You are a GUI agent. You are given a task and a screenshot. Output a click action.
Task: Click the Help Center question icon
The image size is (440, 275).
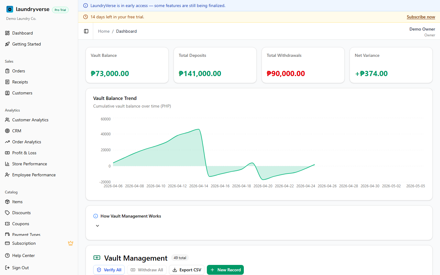(7, 255)
